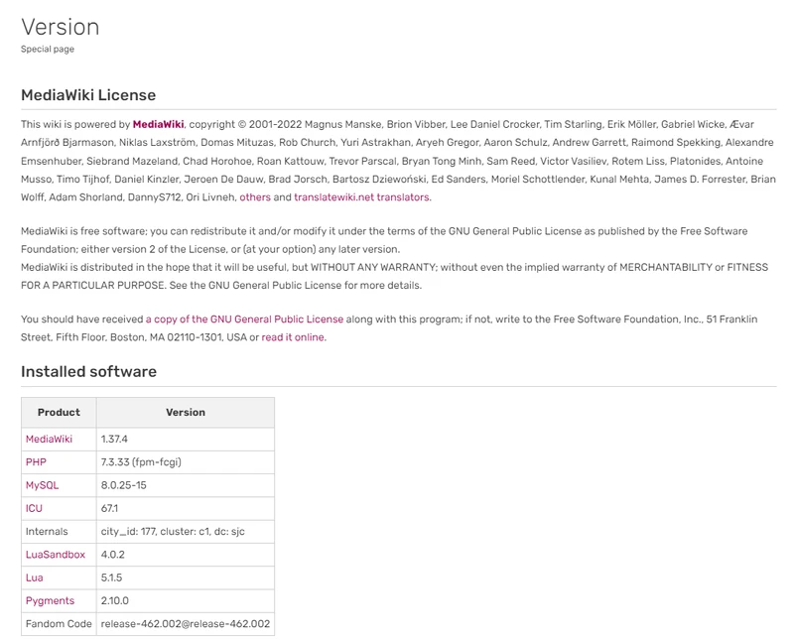
Task: Click the Internals row value with city_id
Action: coord(172,532)
